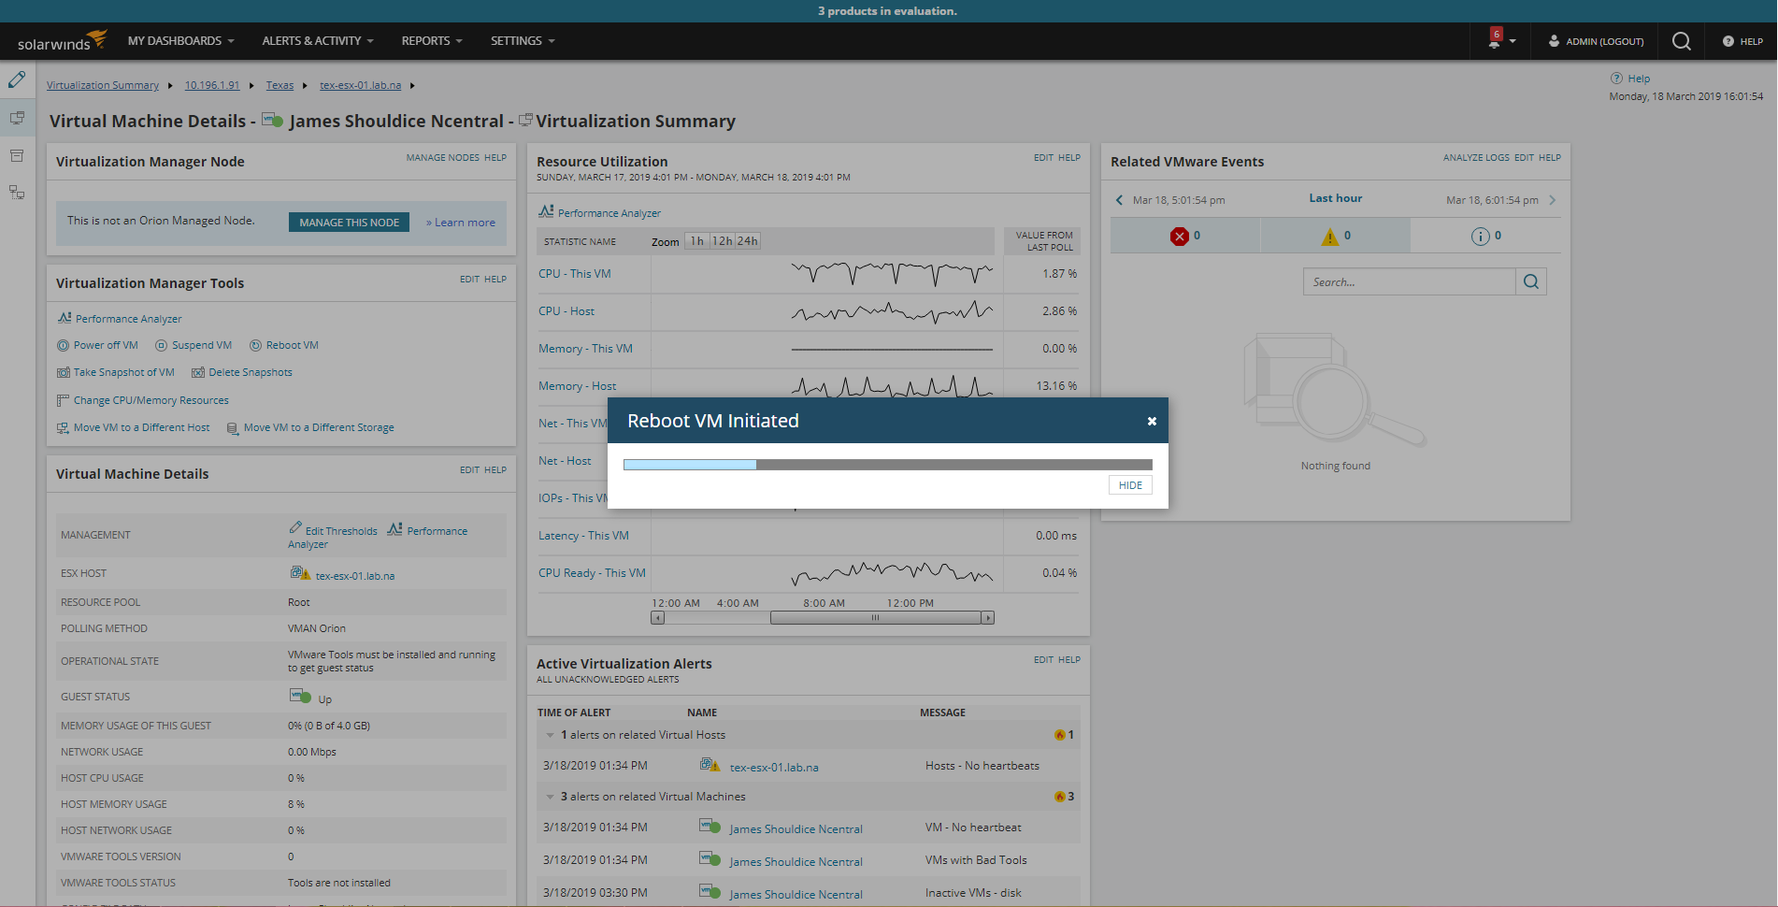Click Manage Nodes link
This screenshot has height=907, width=1778.
442,158
